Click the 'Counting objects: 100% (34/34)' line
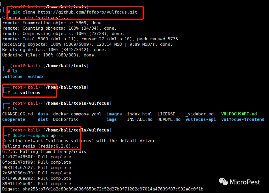The width and height of the screenshot is (269, 193). [x=59, y=28]
